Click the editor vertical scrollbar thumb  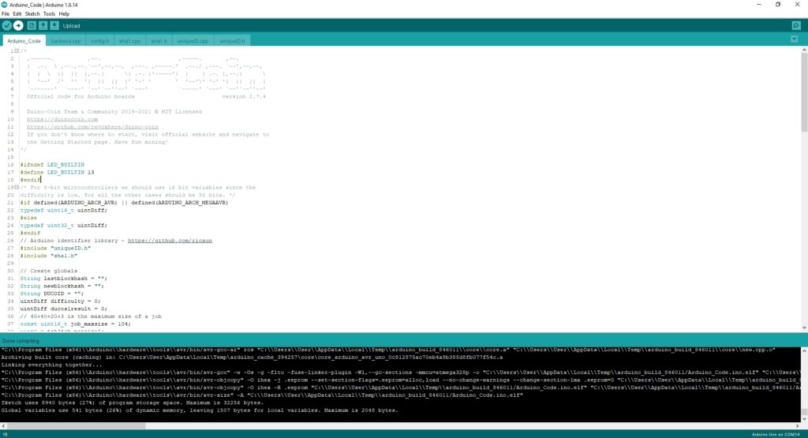(x=804, y=92)
